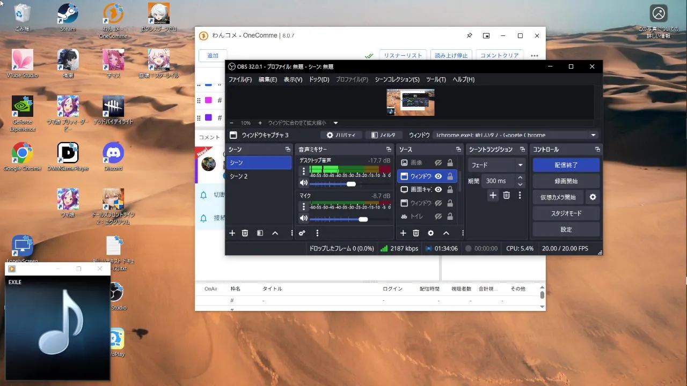Move scene up with the arrow in シーン panel
This screenshot has width=687, height=386.
coord(275,233)
